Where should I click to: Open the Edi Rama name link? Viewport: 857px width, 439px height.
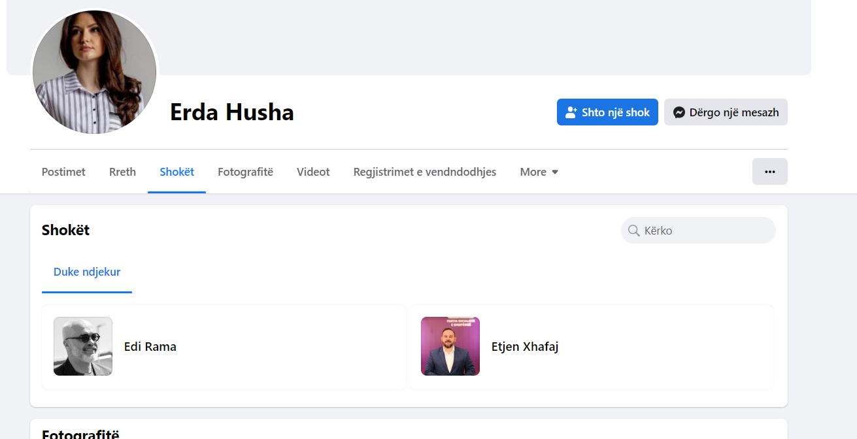tap(150, 347)
